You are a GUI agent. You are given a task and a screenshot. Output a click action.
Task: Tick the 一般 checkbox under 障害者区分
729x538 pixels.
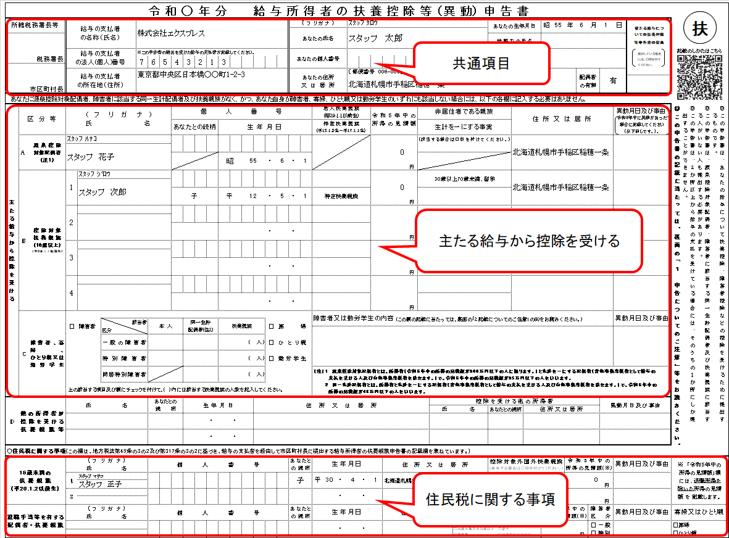[594, 525]
